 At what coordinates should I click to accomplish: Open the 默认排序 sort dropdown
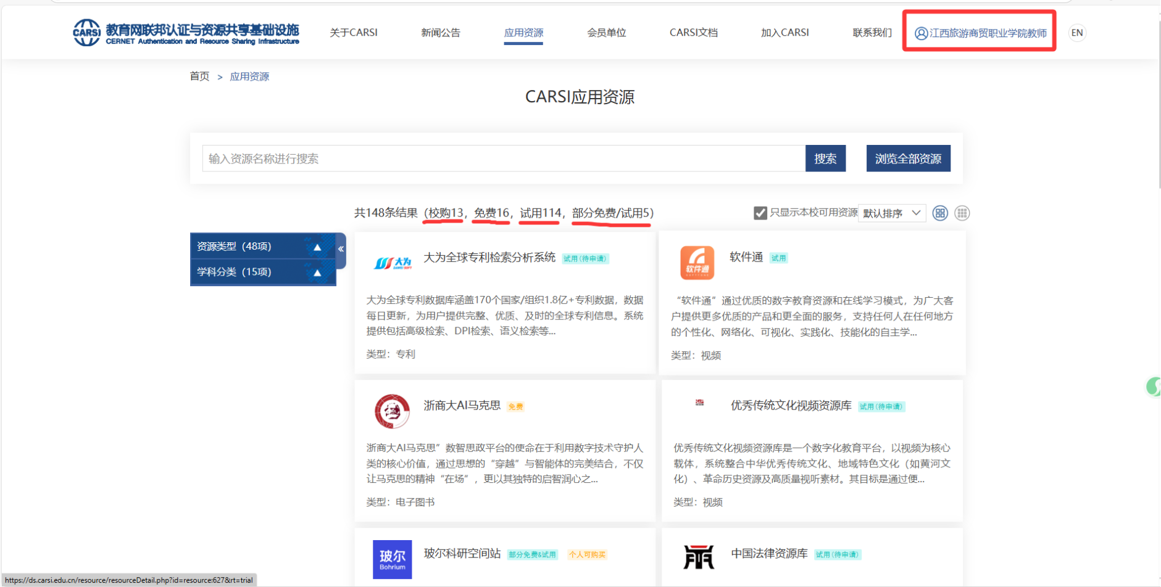point(892,213)
